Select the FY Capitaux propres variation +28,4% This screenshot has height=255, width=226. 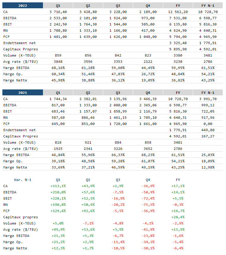click(x=178, y=217)
